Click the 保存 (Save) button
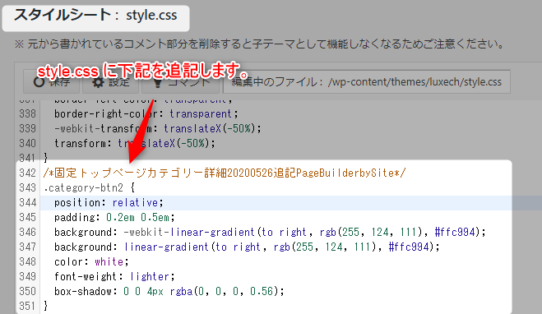This screenshot has height=314, width=542. (x=51, y=82)
